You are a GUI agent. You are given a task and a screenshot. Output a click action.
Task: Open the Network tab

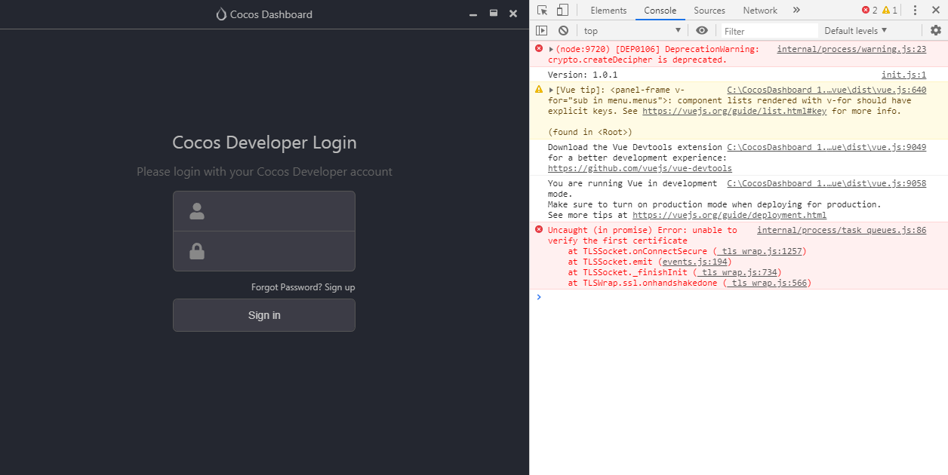760,11
